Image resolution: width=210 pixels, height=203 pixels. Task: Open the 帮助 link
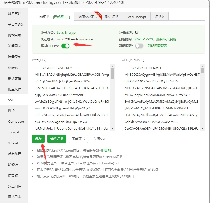point(106,150)
